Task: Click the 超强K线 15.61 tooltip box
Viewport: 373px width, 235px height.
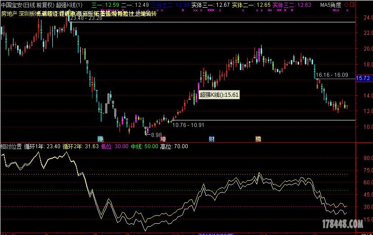Action: (x=219, y=95)
